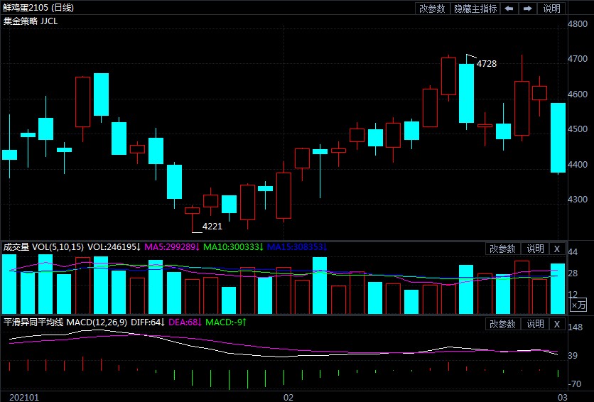
Task: Open 说明 in the 成交量 panel
Action: click(535, 249)
